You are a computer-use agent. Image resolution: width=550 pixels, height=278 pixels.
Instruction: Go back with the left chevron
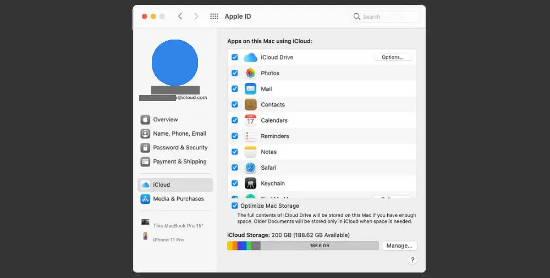[180, 16]
